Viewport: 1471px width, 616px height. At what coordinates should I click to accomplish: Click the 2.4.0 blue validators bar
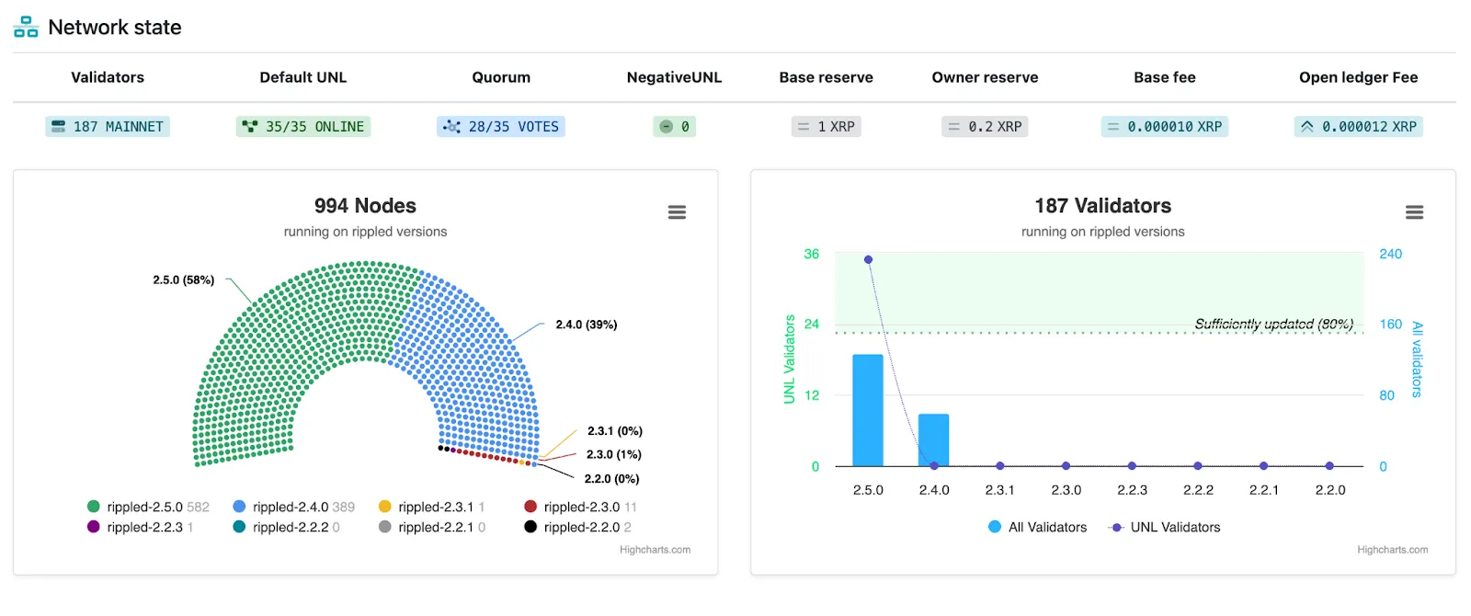pyautogui.click(x=933, y=440)
